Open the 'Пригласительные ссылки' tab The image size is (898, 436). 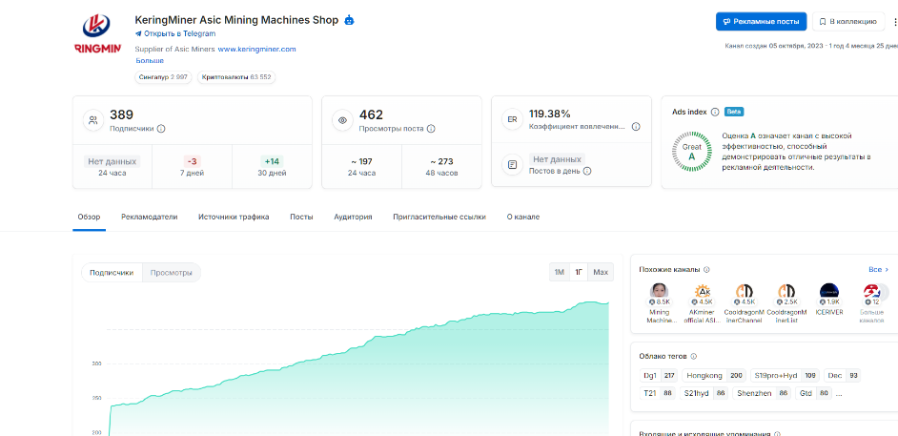[439, 218]
